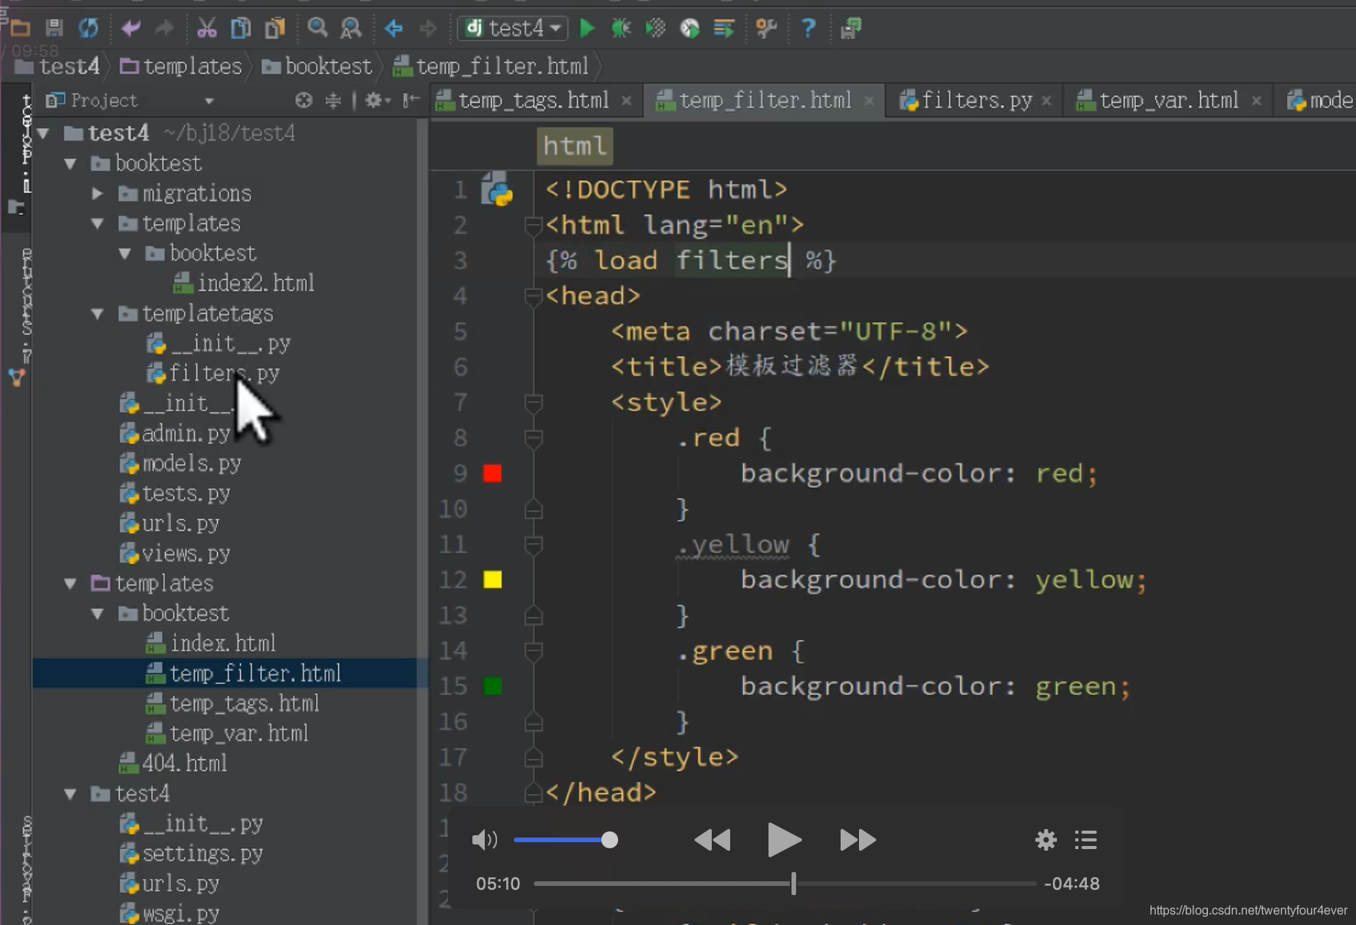The image size is (1356, 925).
Task: Click the Profile run icon
Action: point(690,28)
